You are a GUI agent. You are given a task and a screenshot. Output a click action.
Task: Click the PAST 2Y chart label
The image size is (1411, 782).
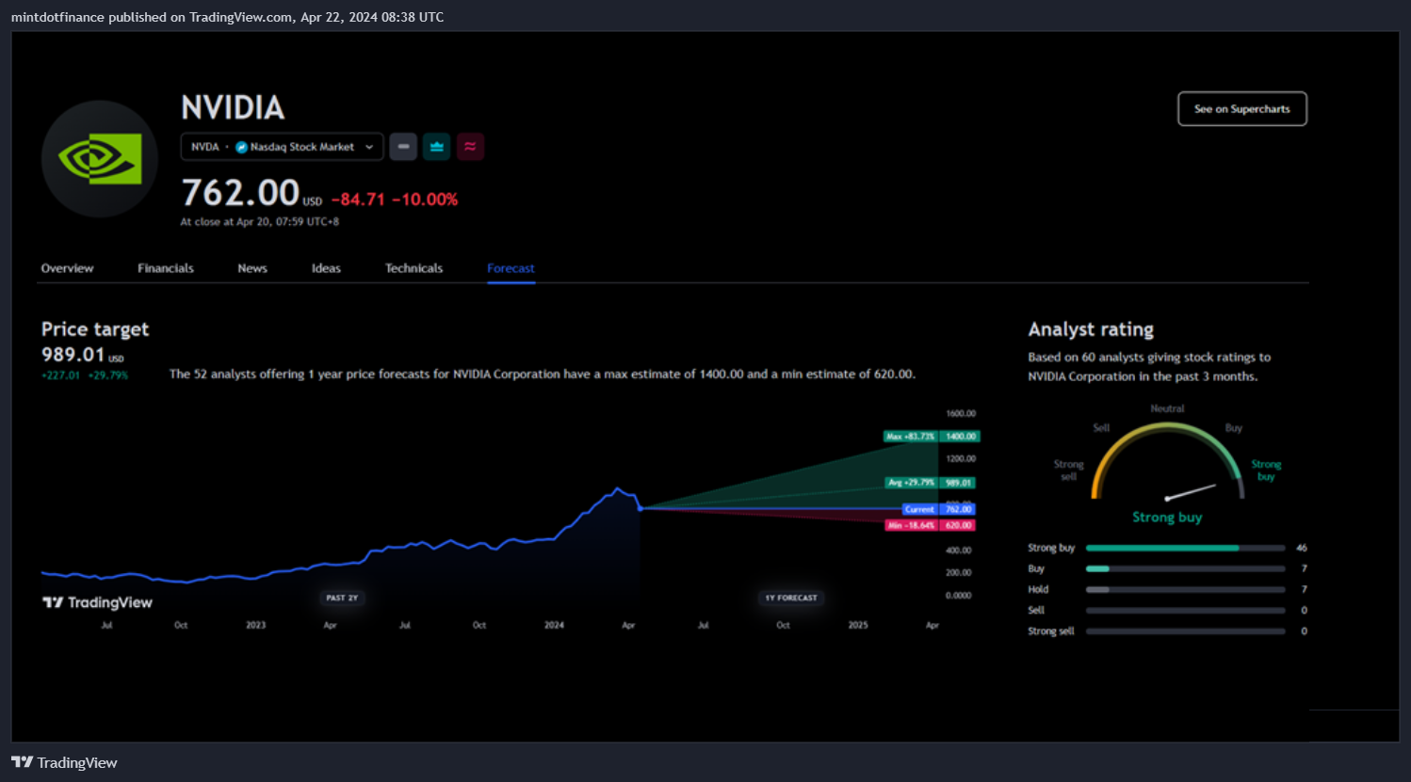(342, 598)
